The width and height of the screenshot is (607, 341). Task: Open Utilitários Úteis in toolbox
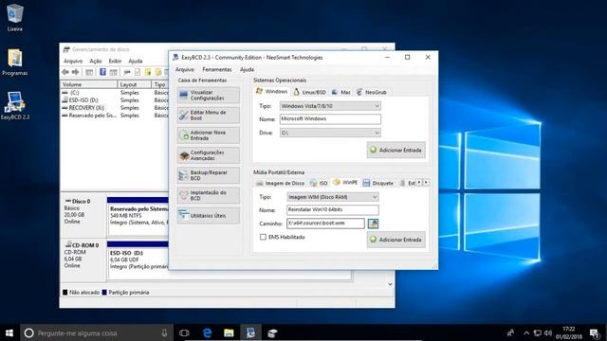point(209,215)
